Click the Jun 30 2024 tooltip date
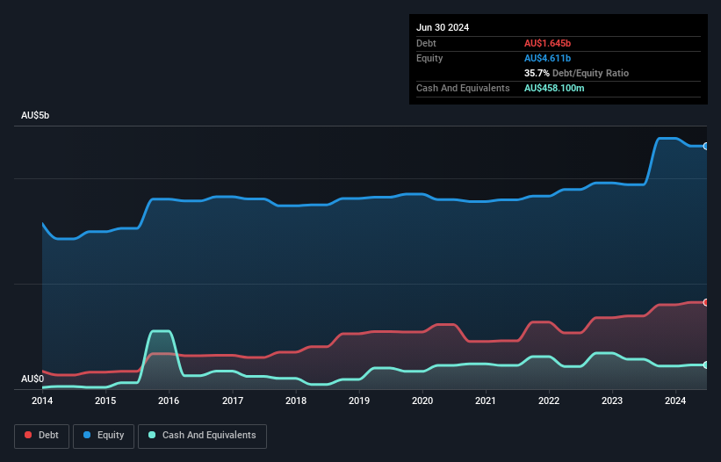The width and height of the screenshot is (721, 462). [443, 27]
